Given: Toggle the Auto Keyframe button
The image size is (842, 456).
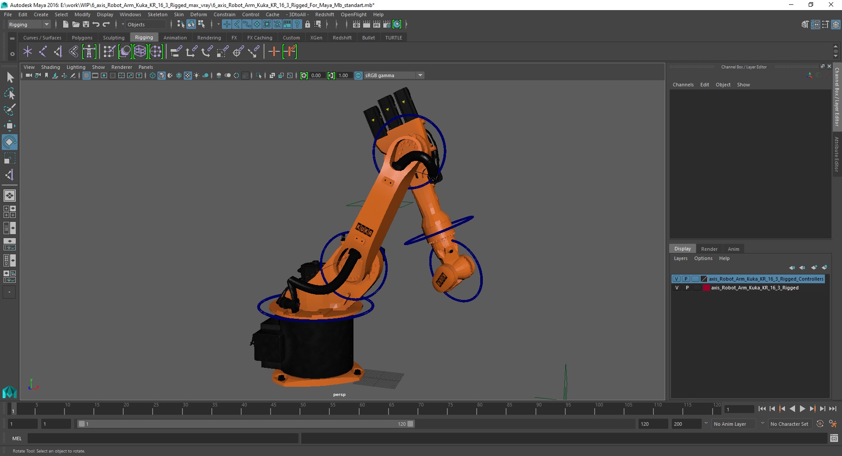Looking at the screenshot, I should tap(820, 424).
